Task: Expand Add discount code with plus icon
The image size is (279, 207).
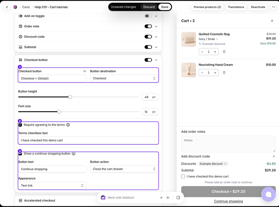Action: point(274,156)
